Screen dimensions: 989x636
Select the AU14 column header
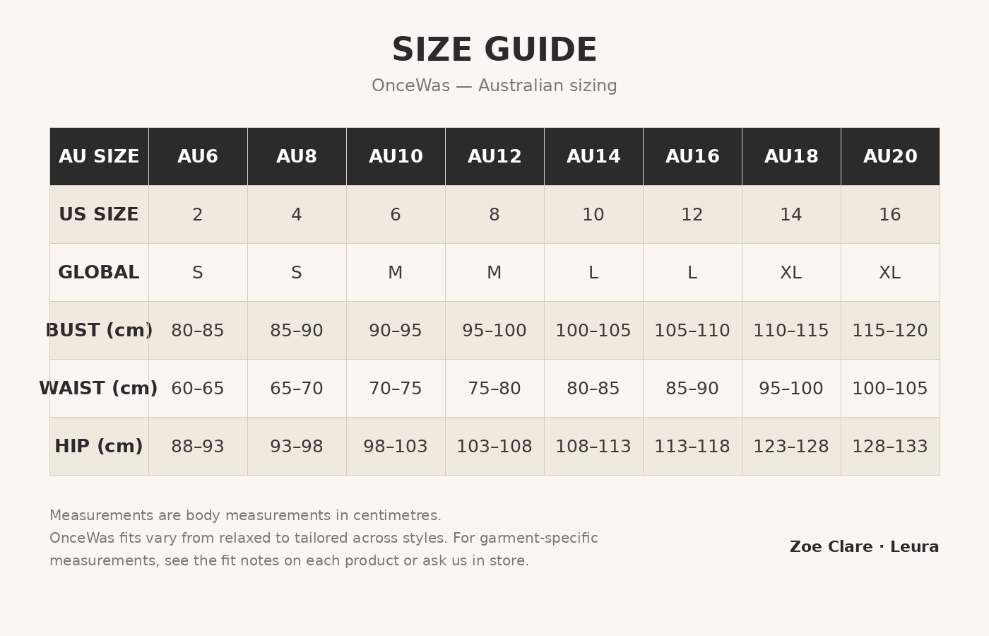click(593, 157)
